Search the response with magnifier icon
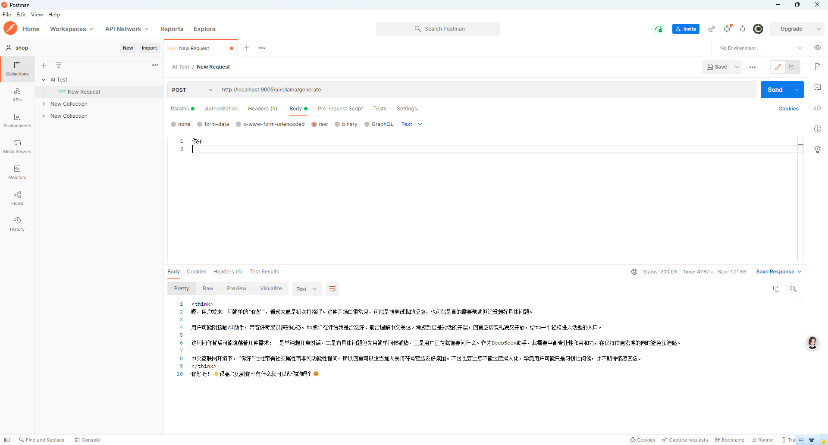This screenshot has height=445, width=828. [x=793, y=289]
